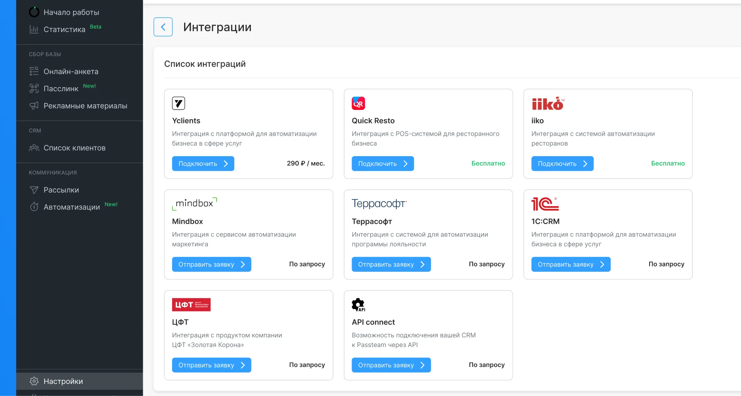Отправить заявку for API connect
The width and height of the screenshot is (741, 396).
point(391,365)
